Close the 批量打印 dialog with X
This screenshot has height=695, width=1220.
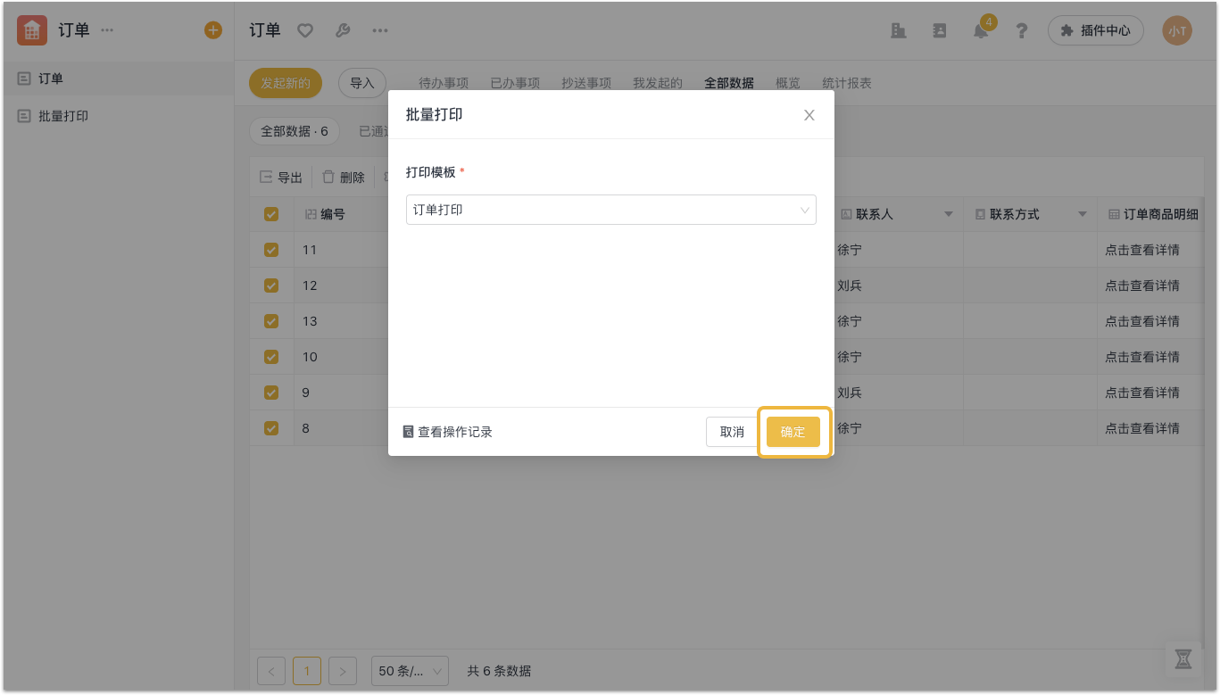809,115
